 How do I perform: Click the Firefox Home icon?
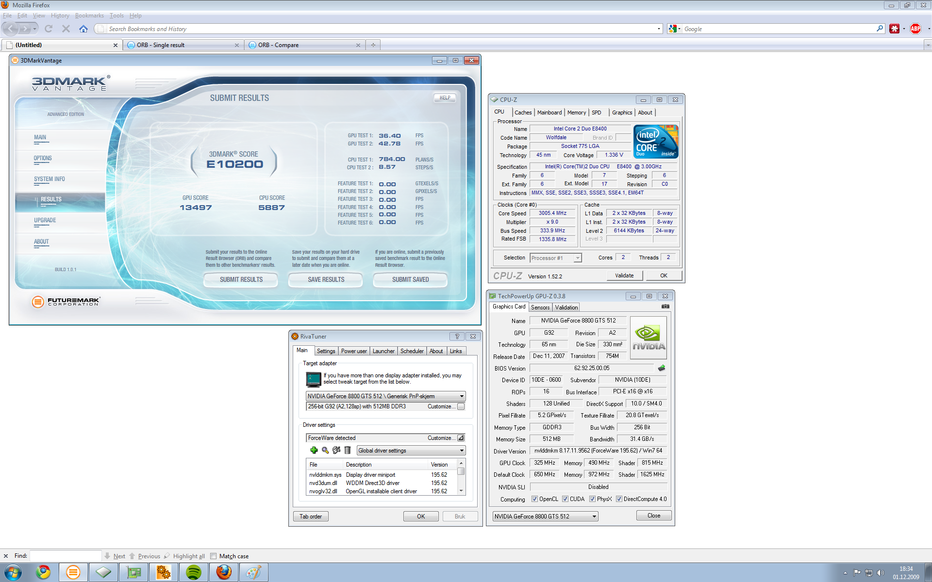point(83,29)
